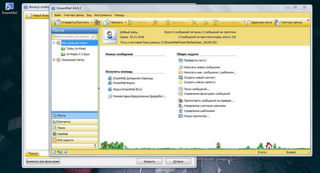Click Создать новый контакт link
320x173 pixels.
coord(199,78)
